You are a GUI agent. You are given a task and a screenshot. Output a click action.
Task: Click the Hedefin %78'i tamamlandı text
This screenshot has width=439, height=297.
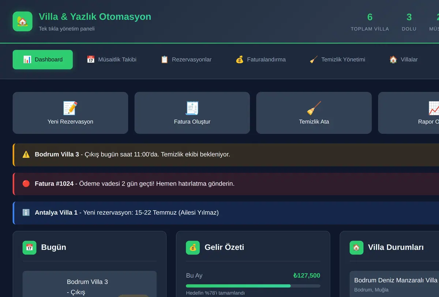point(215,293)
